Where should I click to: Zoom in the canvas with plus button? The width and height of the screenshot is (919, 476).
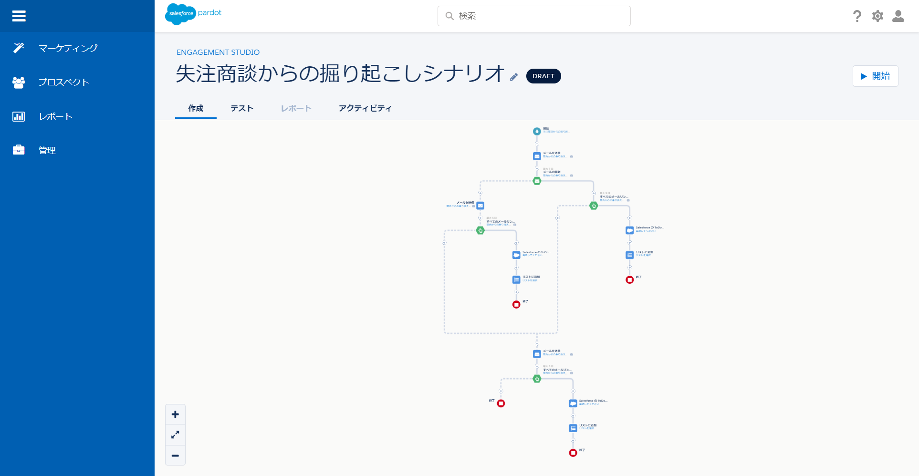[175, 414]
